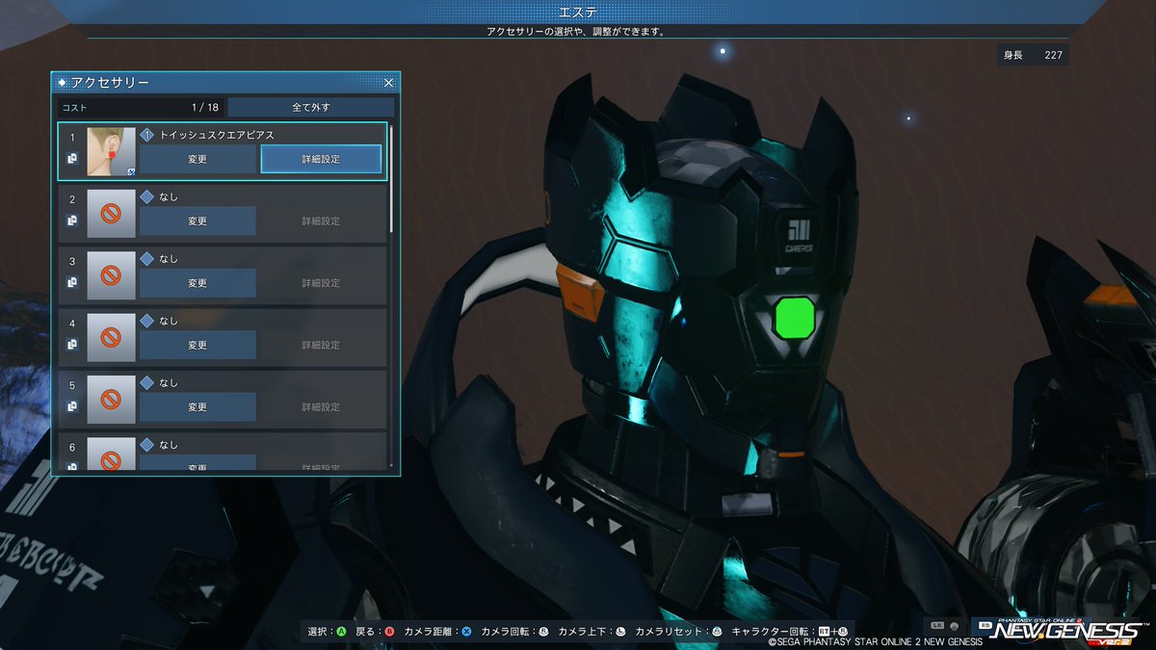Click the diamond icon beside slot 2 なし
The image size is (1156, 650).
pyautogui.click(x=146, y=197)
